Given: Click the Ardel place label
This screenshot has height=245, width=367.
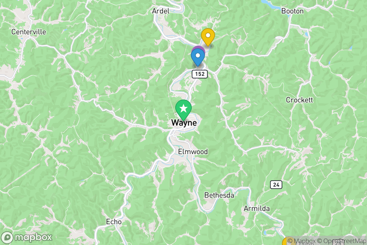Looking at the screenshot, I should pyautogui.click(x=161, y=11).
